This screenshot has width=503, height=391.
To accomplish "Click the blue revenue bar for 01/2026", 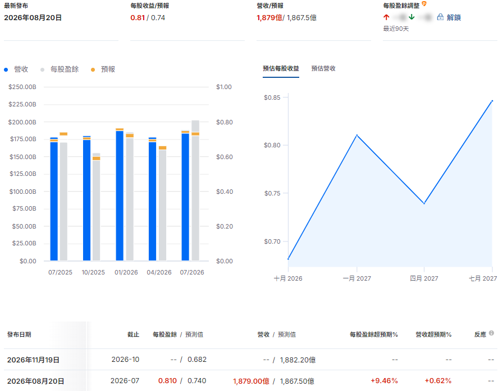I will coord(120,194).
